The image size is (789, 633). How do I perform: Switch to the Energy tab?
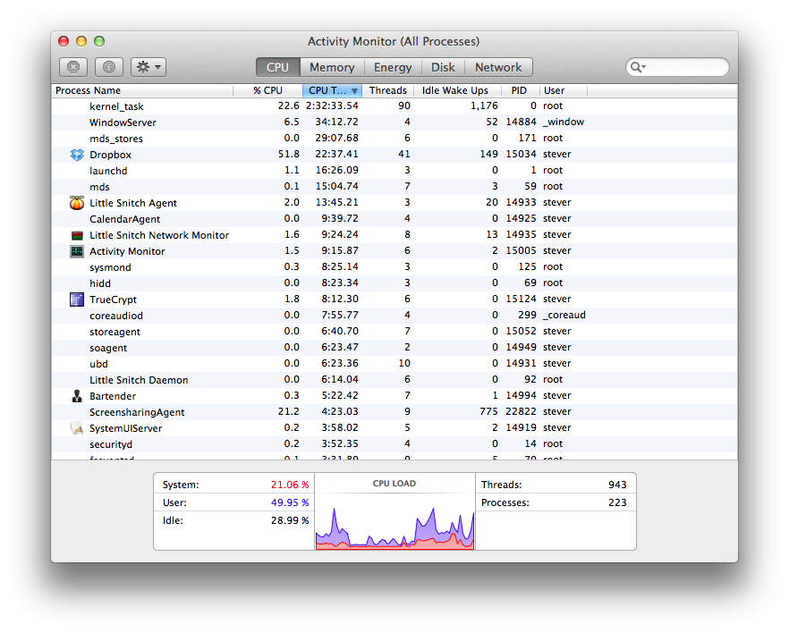[393, 67]
